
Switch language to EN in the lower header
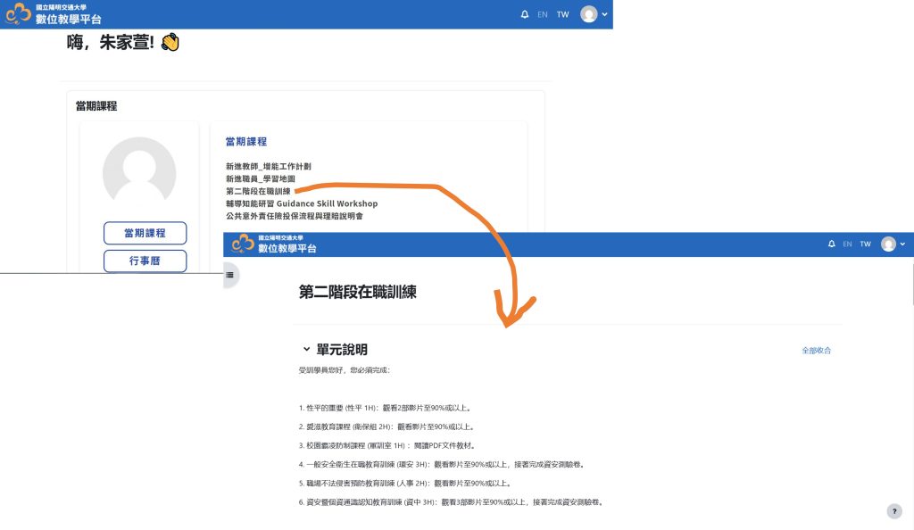tap(846, 244)
